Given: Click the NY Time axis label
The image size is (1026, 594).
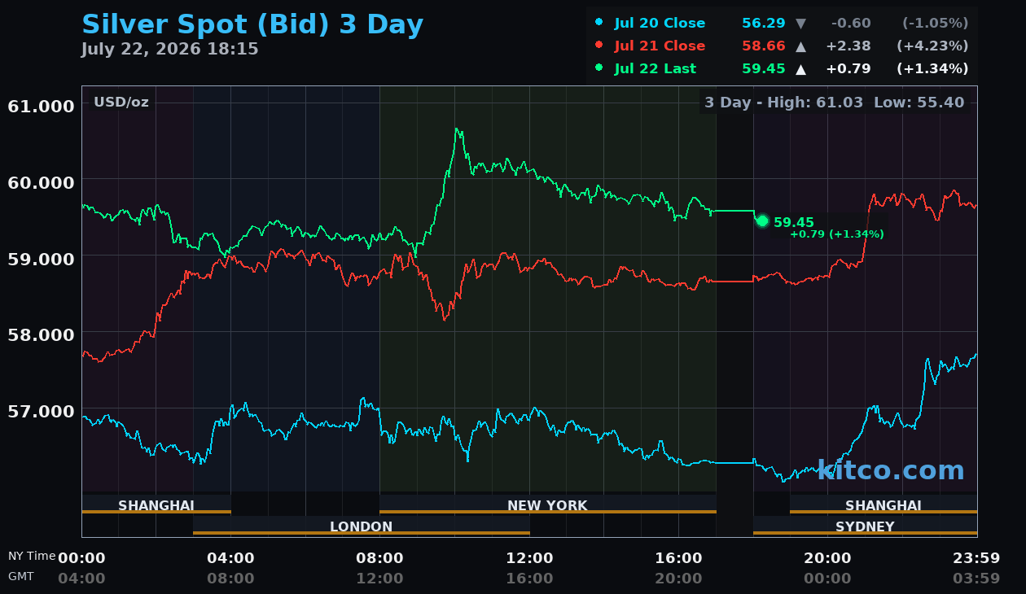Looking at the screenshot, I should pyautogui.click(x=32, y=557).
